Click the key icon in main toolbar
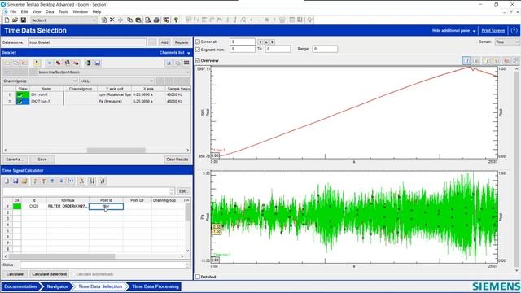The image size is (521, 293). pos(176,20)
